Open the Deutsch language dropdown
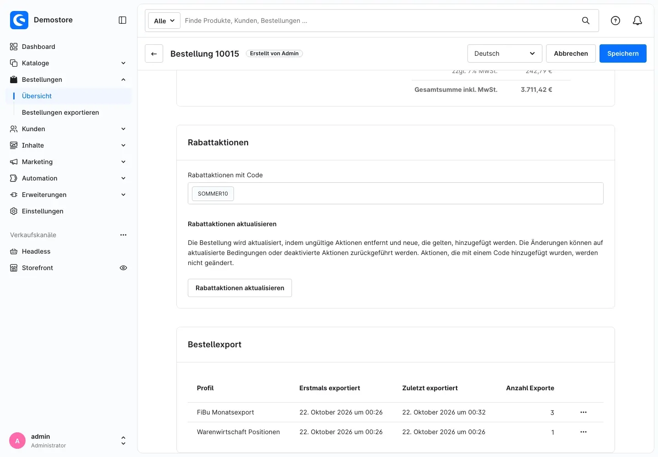 coord(504,53)
